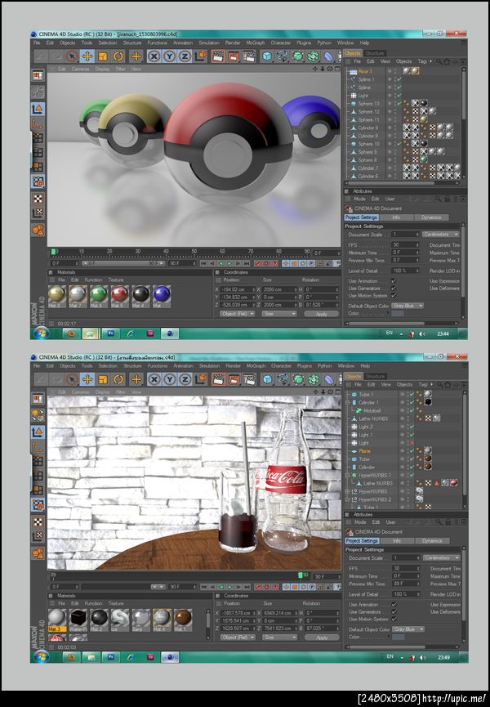The width and height of the screenshot is (490, 707).
Task: Open Render Settings icon in Pokeball scene window
Action: pos(248,56)
